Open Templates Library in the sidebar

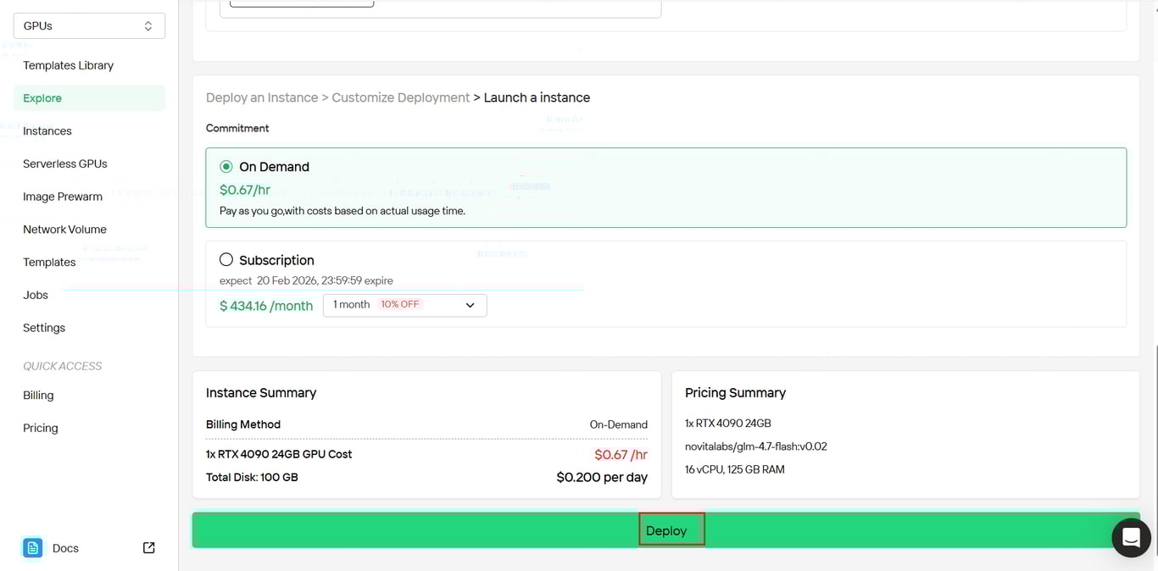(x=68, y=65)
